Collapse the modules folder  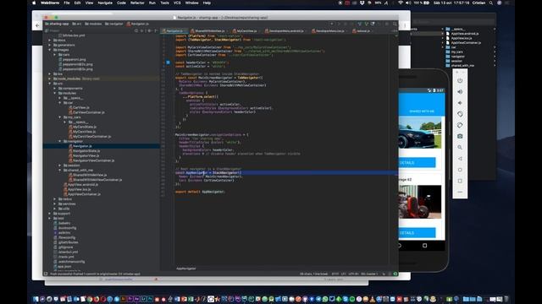[x=54, y=93]
